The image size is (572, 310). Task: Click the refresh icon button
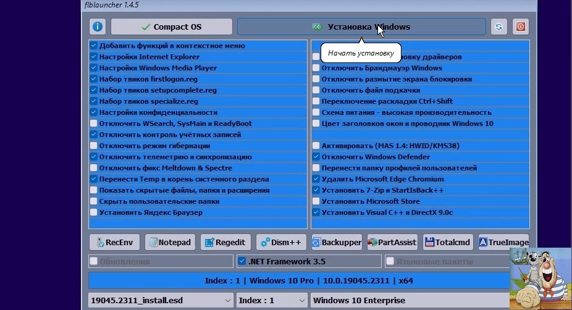click(498, 27)
